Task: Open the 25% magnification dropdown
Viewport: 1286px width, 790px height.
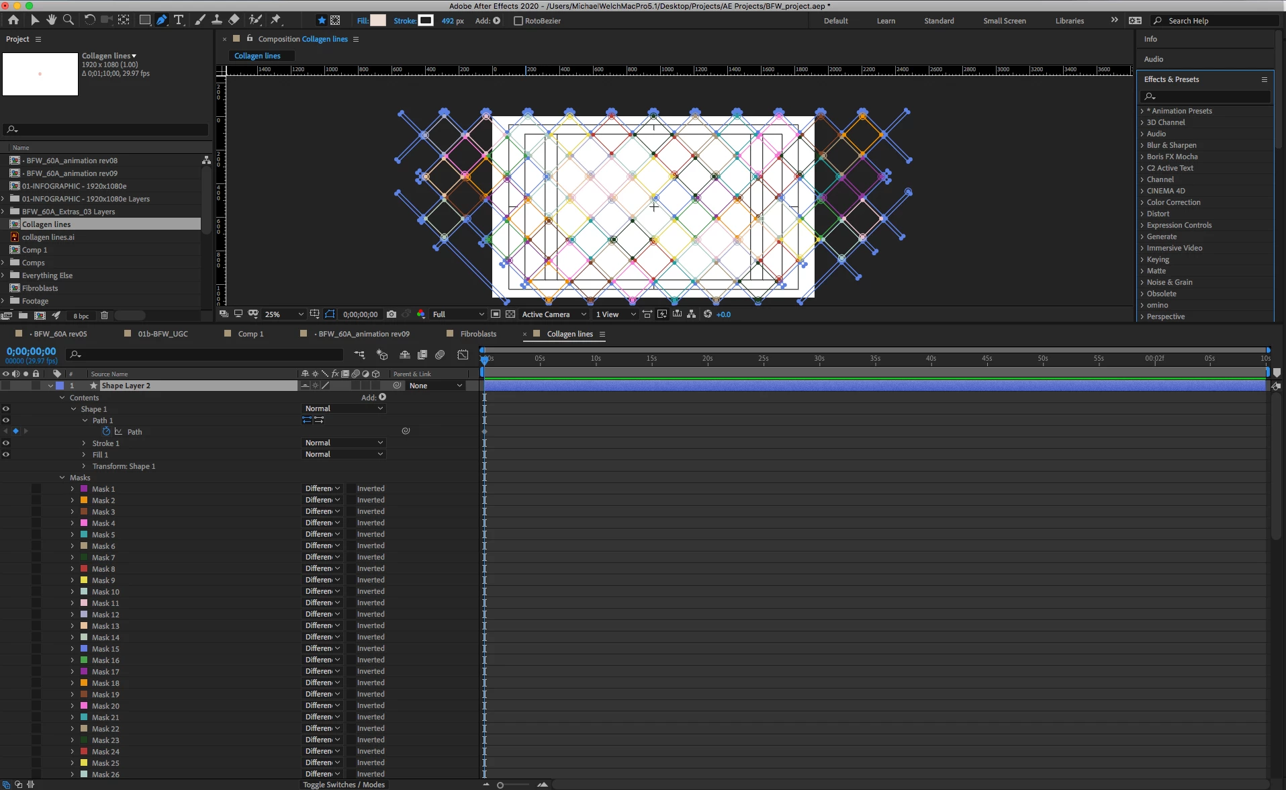Action: [284, 314]
